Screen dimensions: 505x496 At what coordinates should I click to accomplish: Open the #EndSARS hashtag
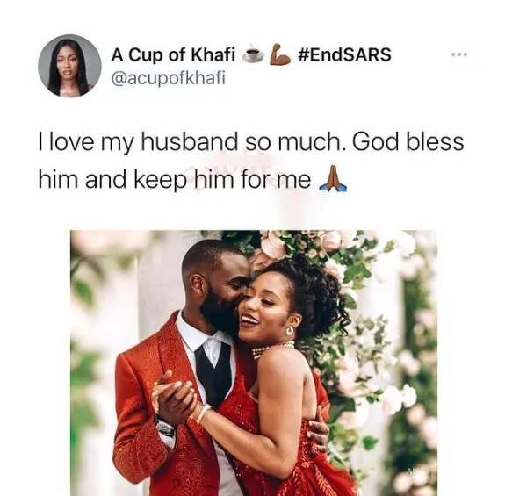345,54
